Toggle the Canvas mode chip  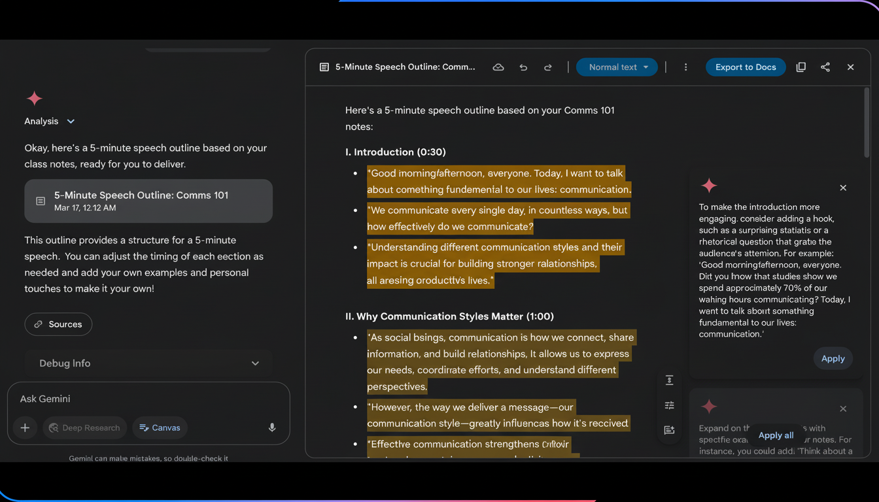tap(160, 427)
